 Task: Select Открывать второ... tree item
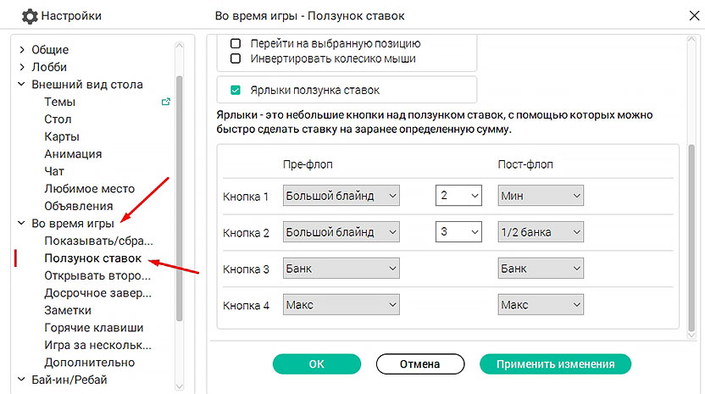tap(97, 275)
